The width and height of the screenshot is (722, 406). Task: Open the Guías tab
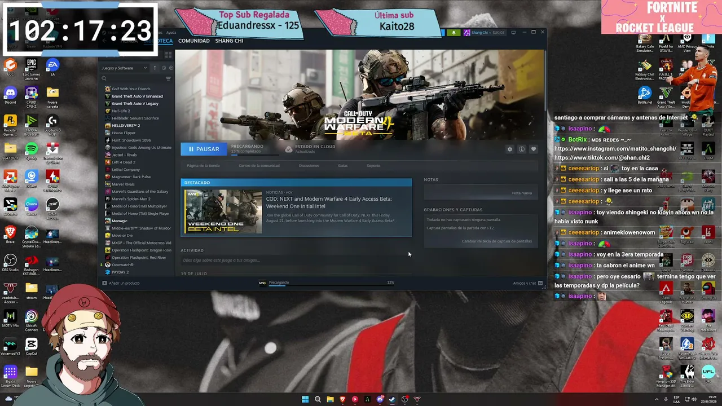click(343, 166)
